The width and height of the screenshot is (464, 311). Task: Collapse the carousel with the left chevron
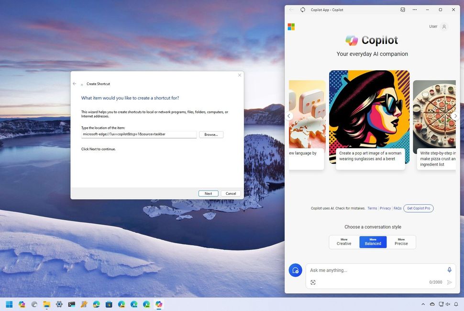[x=289, y=116]
